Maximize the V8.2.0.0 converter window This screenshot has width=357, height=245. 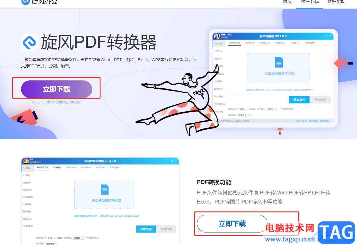tap(172, 161)
